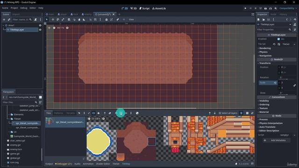Select previous TileMap layer up arrow

pos(210,113)
